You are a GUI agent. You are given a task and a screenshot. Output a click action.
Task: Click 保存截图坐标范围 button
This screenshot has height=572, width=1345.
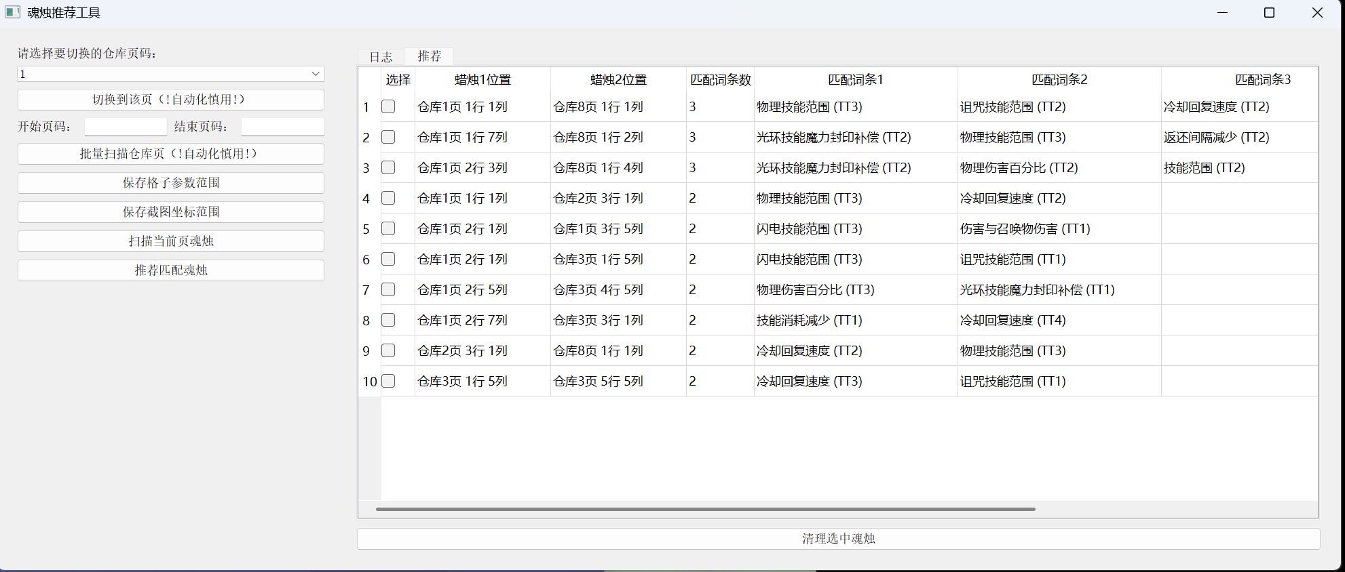point(171,212)
